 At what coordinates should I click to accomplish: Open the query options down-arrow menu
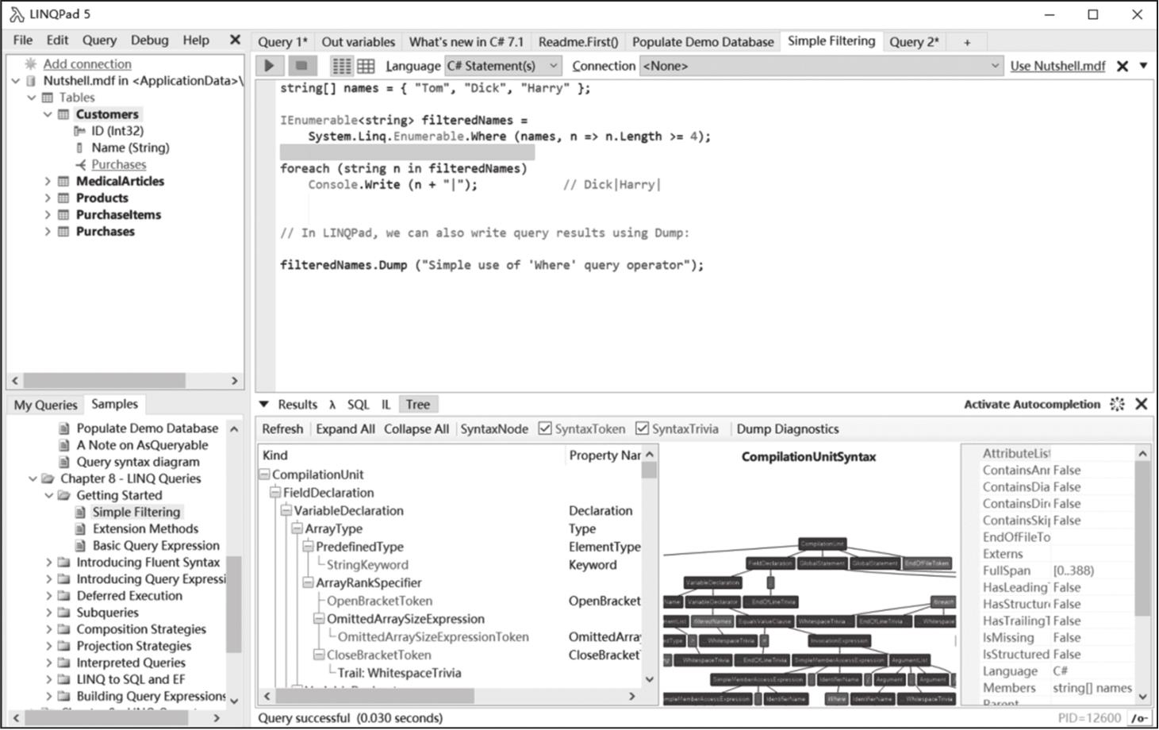pyautogui.click(x=1143, y=66)
